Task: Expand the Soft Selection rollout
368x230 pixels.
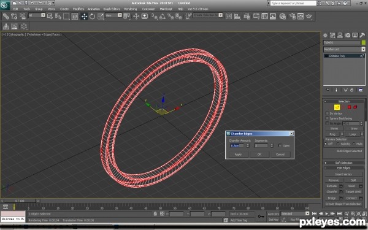Action: click(344, 163)
